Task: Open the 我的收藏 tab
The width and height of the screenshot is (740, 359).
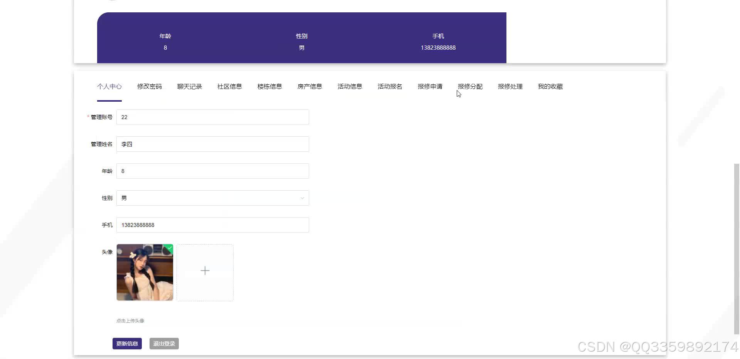Action: (550, 87)
